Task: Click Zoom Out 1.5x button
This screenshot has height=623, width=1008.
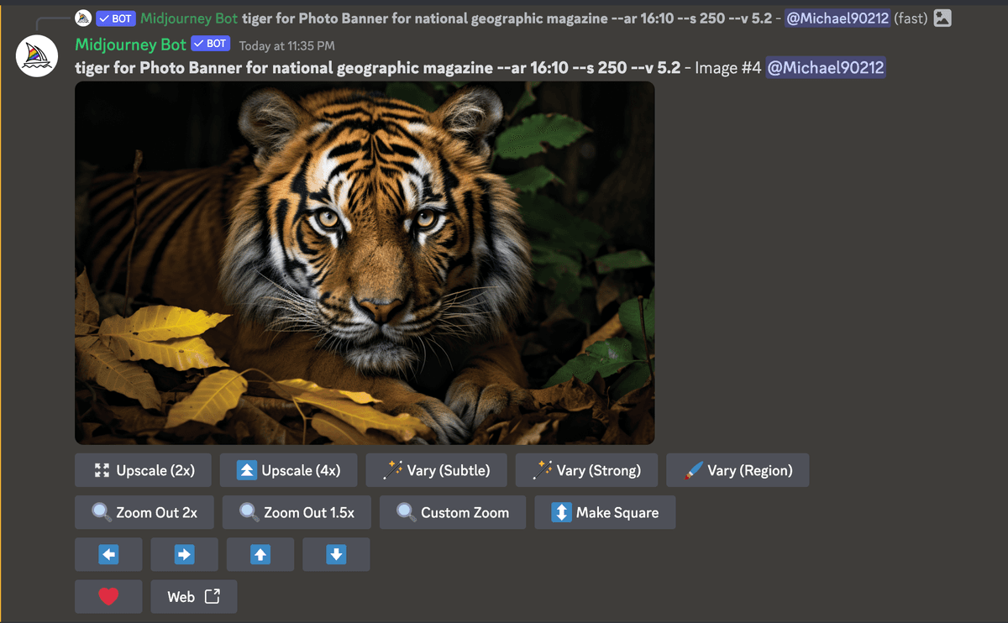Action: pos(297,512)
